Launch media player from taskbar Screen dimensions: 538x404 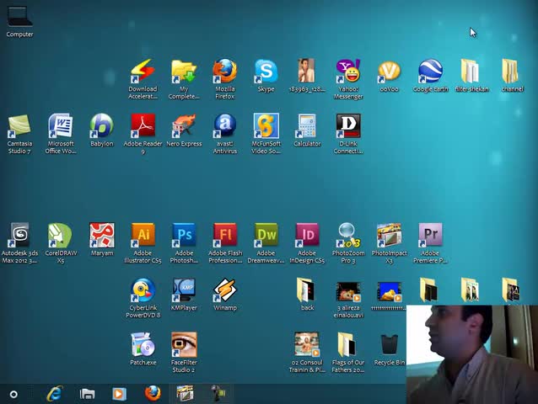click(x=119, y=394)
